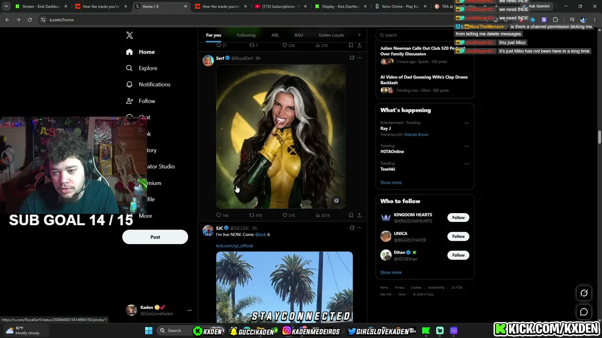This screenshot has width=602, height=338.
Task: Reload the browser page
Action: coord(30,20)
